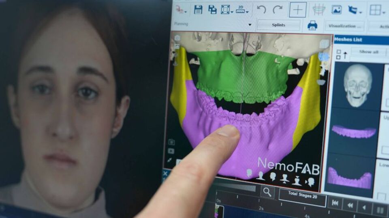The width and height of the screenshot is (389, 218).
Task: Click the image picture icon in toolbar
Action: [x=337, y=10]
